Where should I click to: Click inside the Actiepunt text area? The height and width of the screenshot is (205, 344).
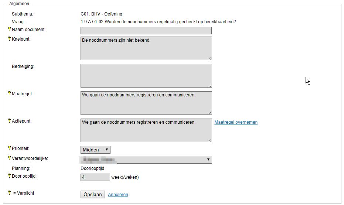tap(146, 130)
